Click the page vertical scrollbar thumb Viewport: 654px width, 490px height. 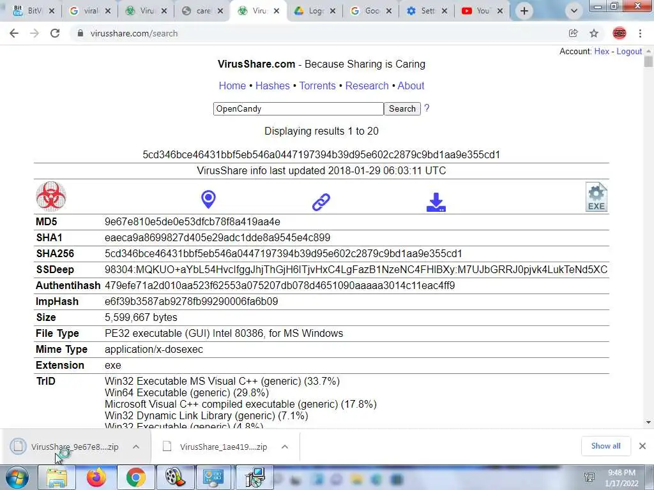648,62
